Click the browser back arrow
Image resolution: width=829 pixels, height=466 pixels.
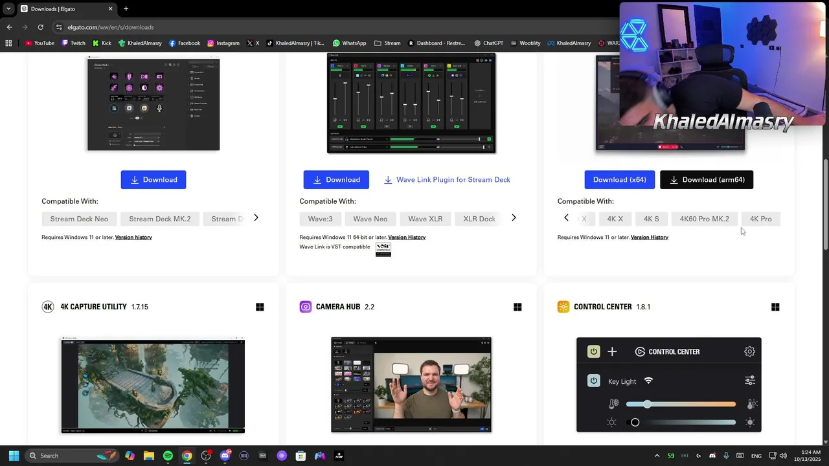click(9, 27)
